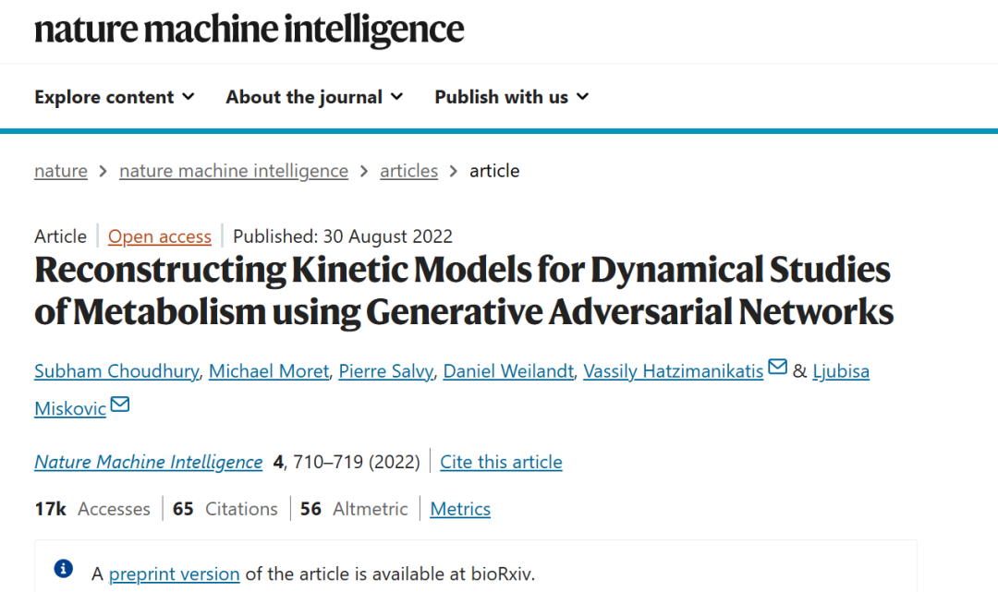This screenshot has height=592, width=998.
Task: Expand the Publish with us menu
Action: [x=512, y=97]
